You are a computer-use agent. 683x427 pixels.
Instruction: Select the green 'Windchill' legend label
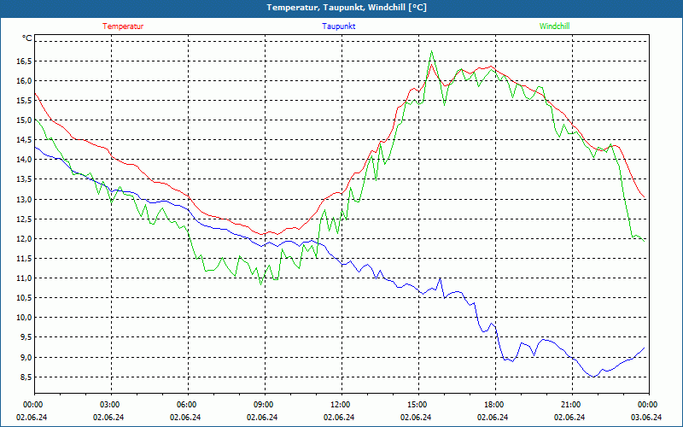pos(554,26)
